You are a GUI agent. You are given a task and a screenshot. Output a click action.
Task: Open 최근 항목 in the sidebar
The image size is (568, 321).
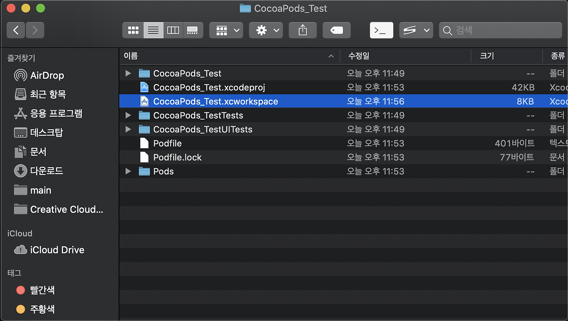pos(40,94)
